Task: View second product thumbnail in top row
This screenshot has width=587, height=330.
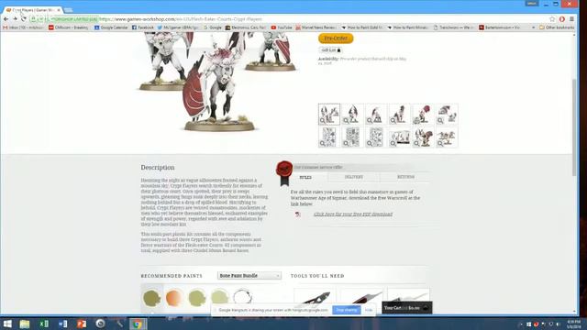Action: 352,114
